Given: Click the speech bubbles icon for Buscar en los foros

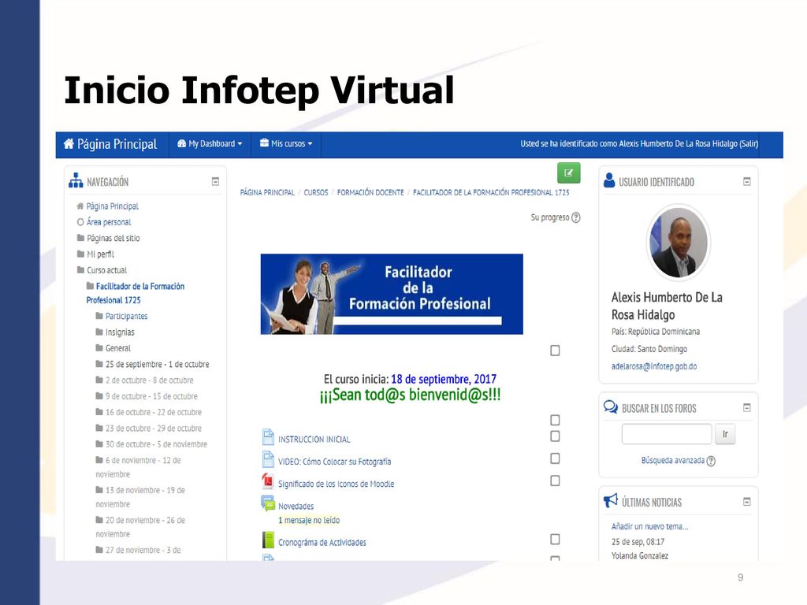Looking at the screenshot, I should (x=611, y=407).
